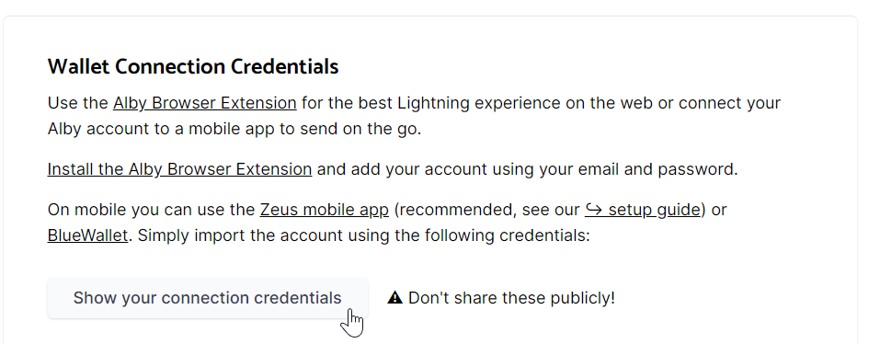Click the Show your connection credentials button
880x344 pixels.
click(x=208, y=298)
